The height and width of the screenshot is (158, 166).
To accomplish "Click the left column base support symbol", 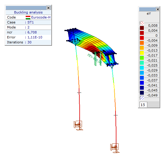I will [x=78, y=125].
